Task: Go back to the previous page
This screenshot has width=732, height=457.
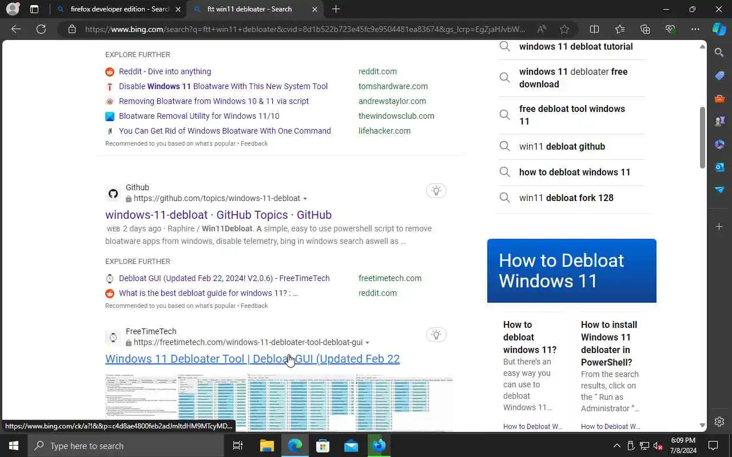Action: (x=16, y=29)
